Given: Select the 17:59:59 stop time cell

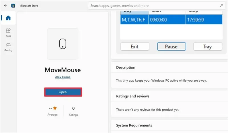Looking at the screenshot, I should (204, 19).
